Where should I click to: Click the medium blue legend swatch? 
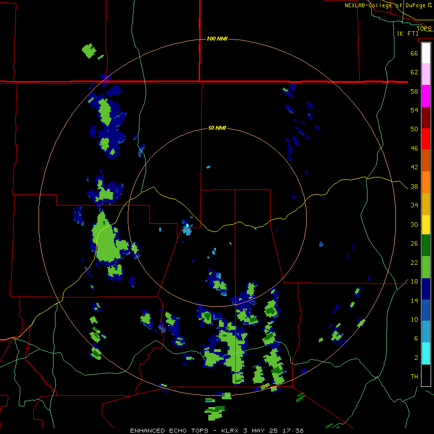(426, 310)
